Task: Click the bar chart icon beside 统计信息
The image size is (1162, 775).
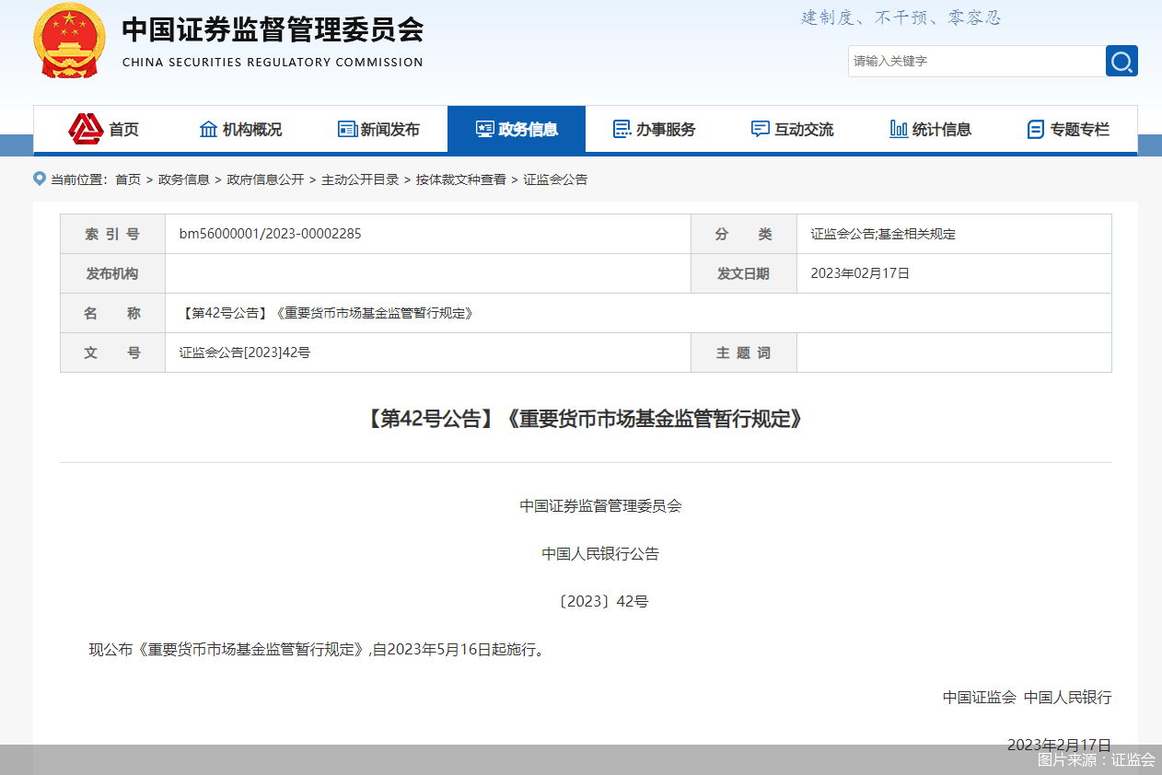Action: tap(899, 130)
